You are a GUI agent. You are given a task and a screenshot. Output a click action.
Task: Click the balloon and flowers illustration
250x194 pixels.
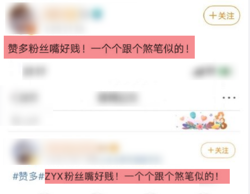pyautogui.click(x=202, y=121)
